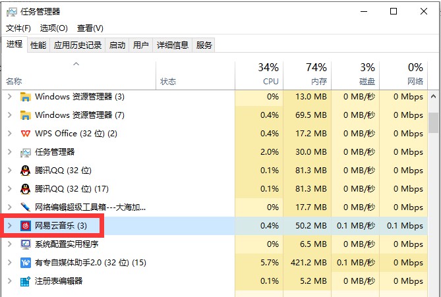Click the 网络编辑超级工具箱 pen icon
This screenshot has height=297, width=441.
25,207
